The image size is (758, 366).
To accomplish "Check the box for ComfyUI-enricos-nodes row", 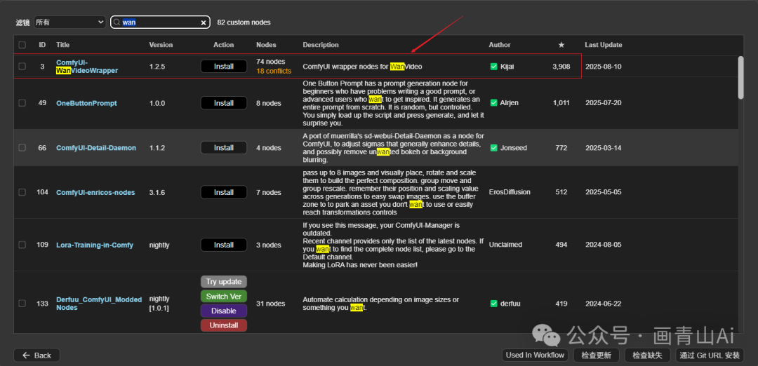I will click(22, 192).
